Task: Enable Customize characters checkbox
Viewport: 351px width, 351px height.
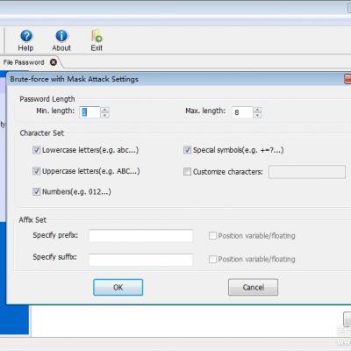Action: coord(187,171)
